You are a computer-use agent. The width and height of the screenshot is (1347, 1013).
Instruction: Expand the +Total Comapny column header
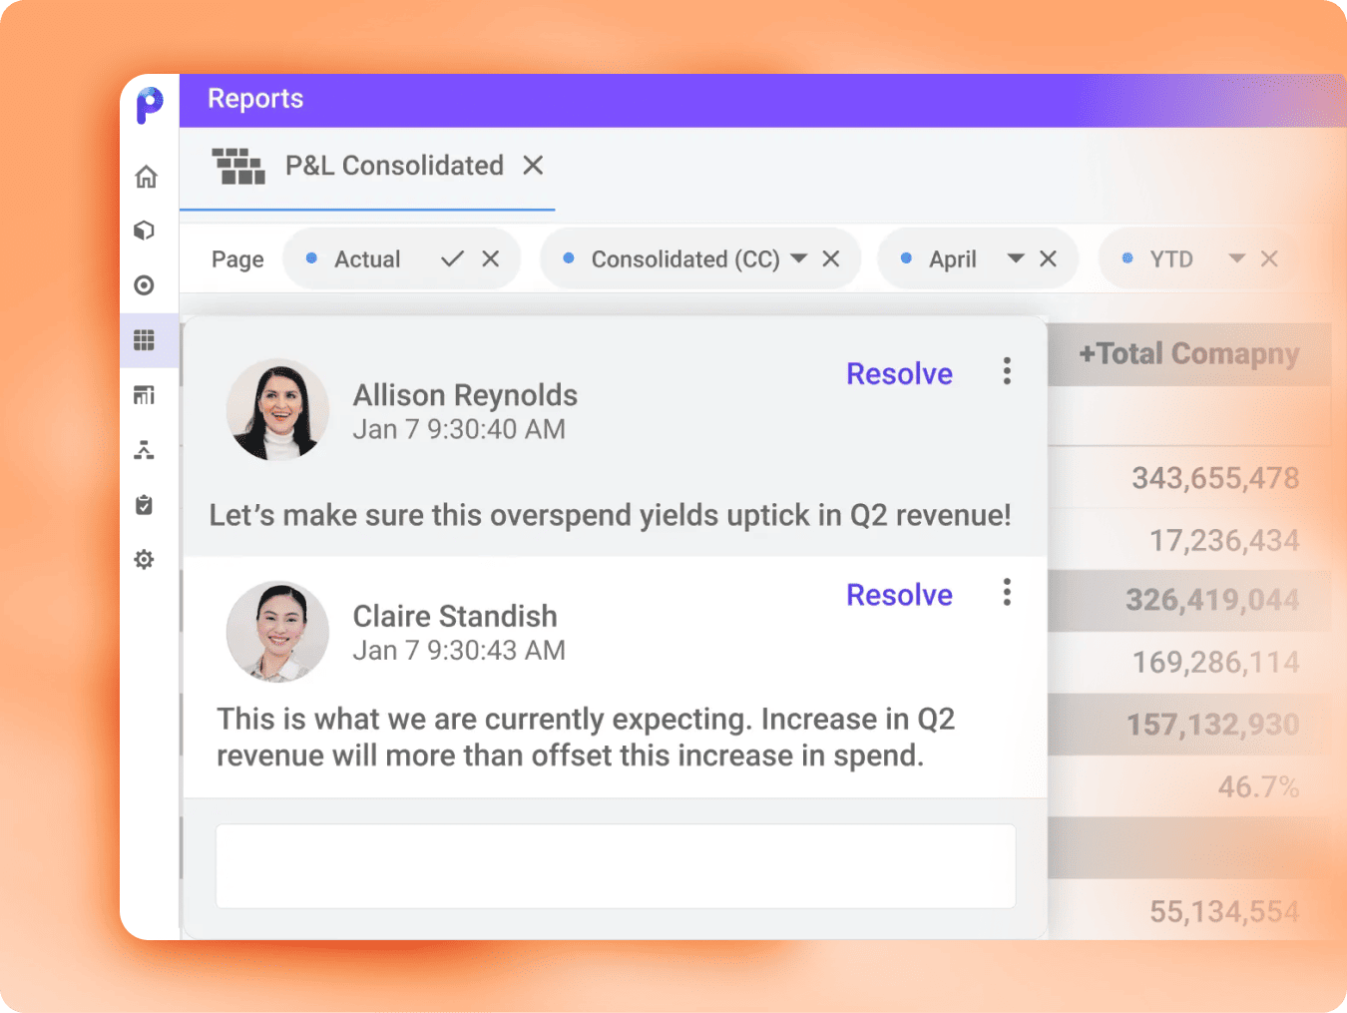[1188, 353]
